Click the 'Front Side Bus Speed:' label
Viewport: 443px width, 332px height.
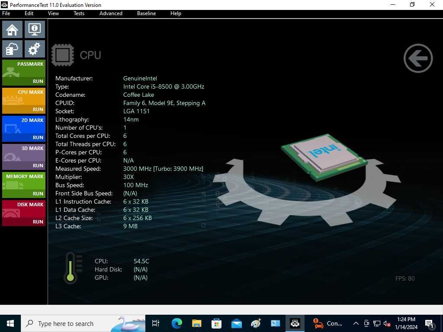(x=84, y=193)
